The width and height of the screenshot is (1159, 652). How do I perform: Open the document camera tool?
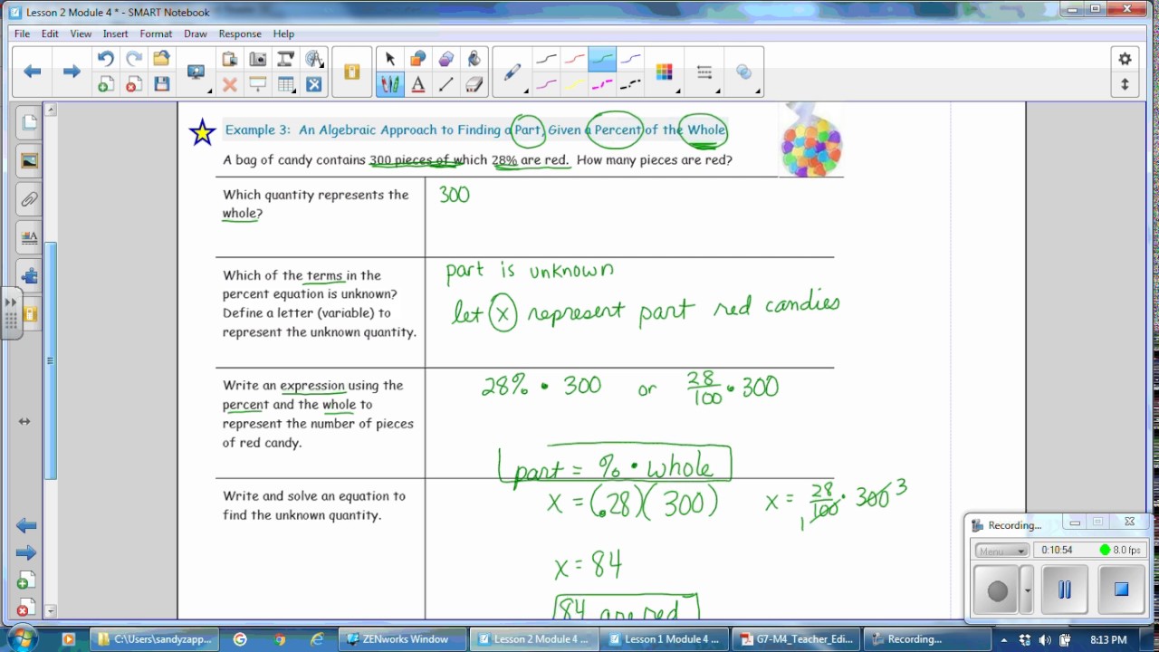(x=286, y=59)
